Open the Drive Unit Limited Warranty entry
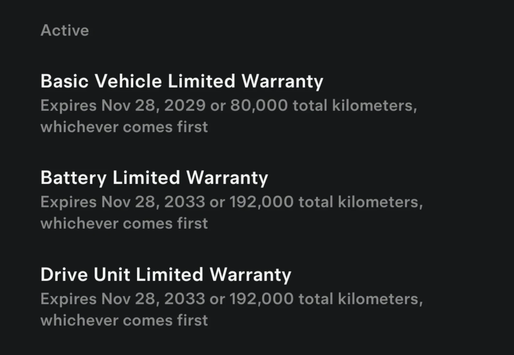This screenshot has width=514, height=355. tap(165, 275)
